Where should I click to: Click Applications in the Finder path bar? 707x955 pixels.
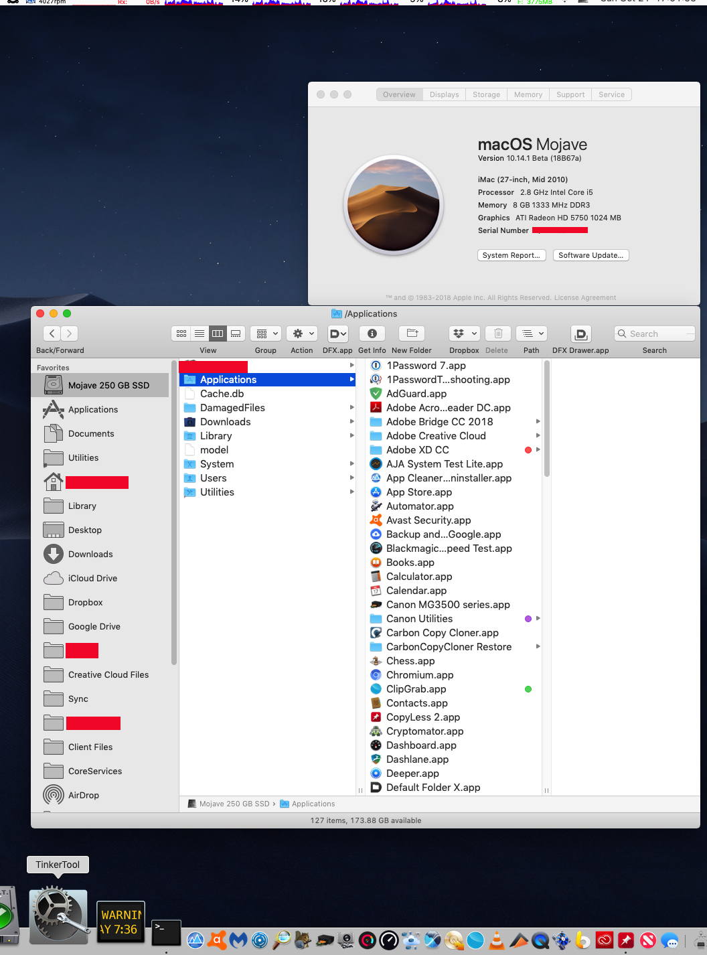307,804
